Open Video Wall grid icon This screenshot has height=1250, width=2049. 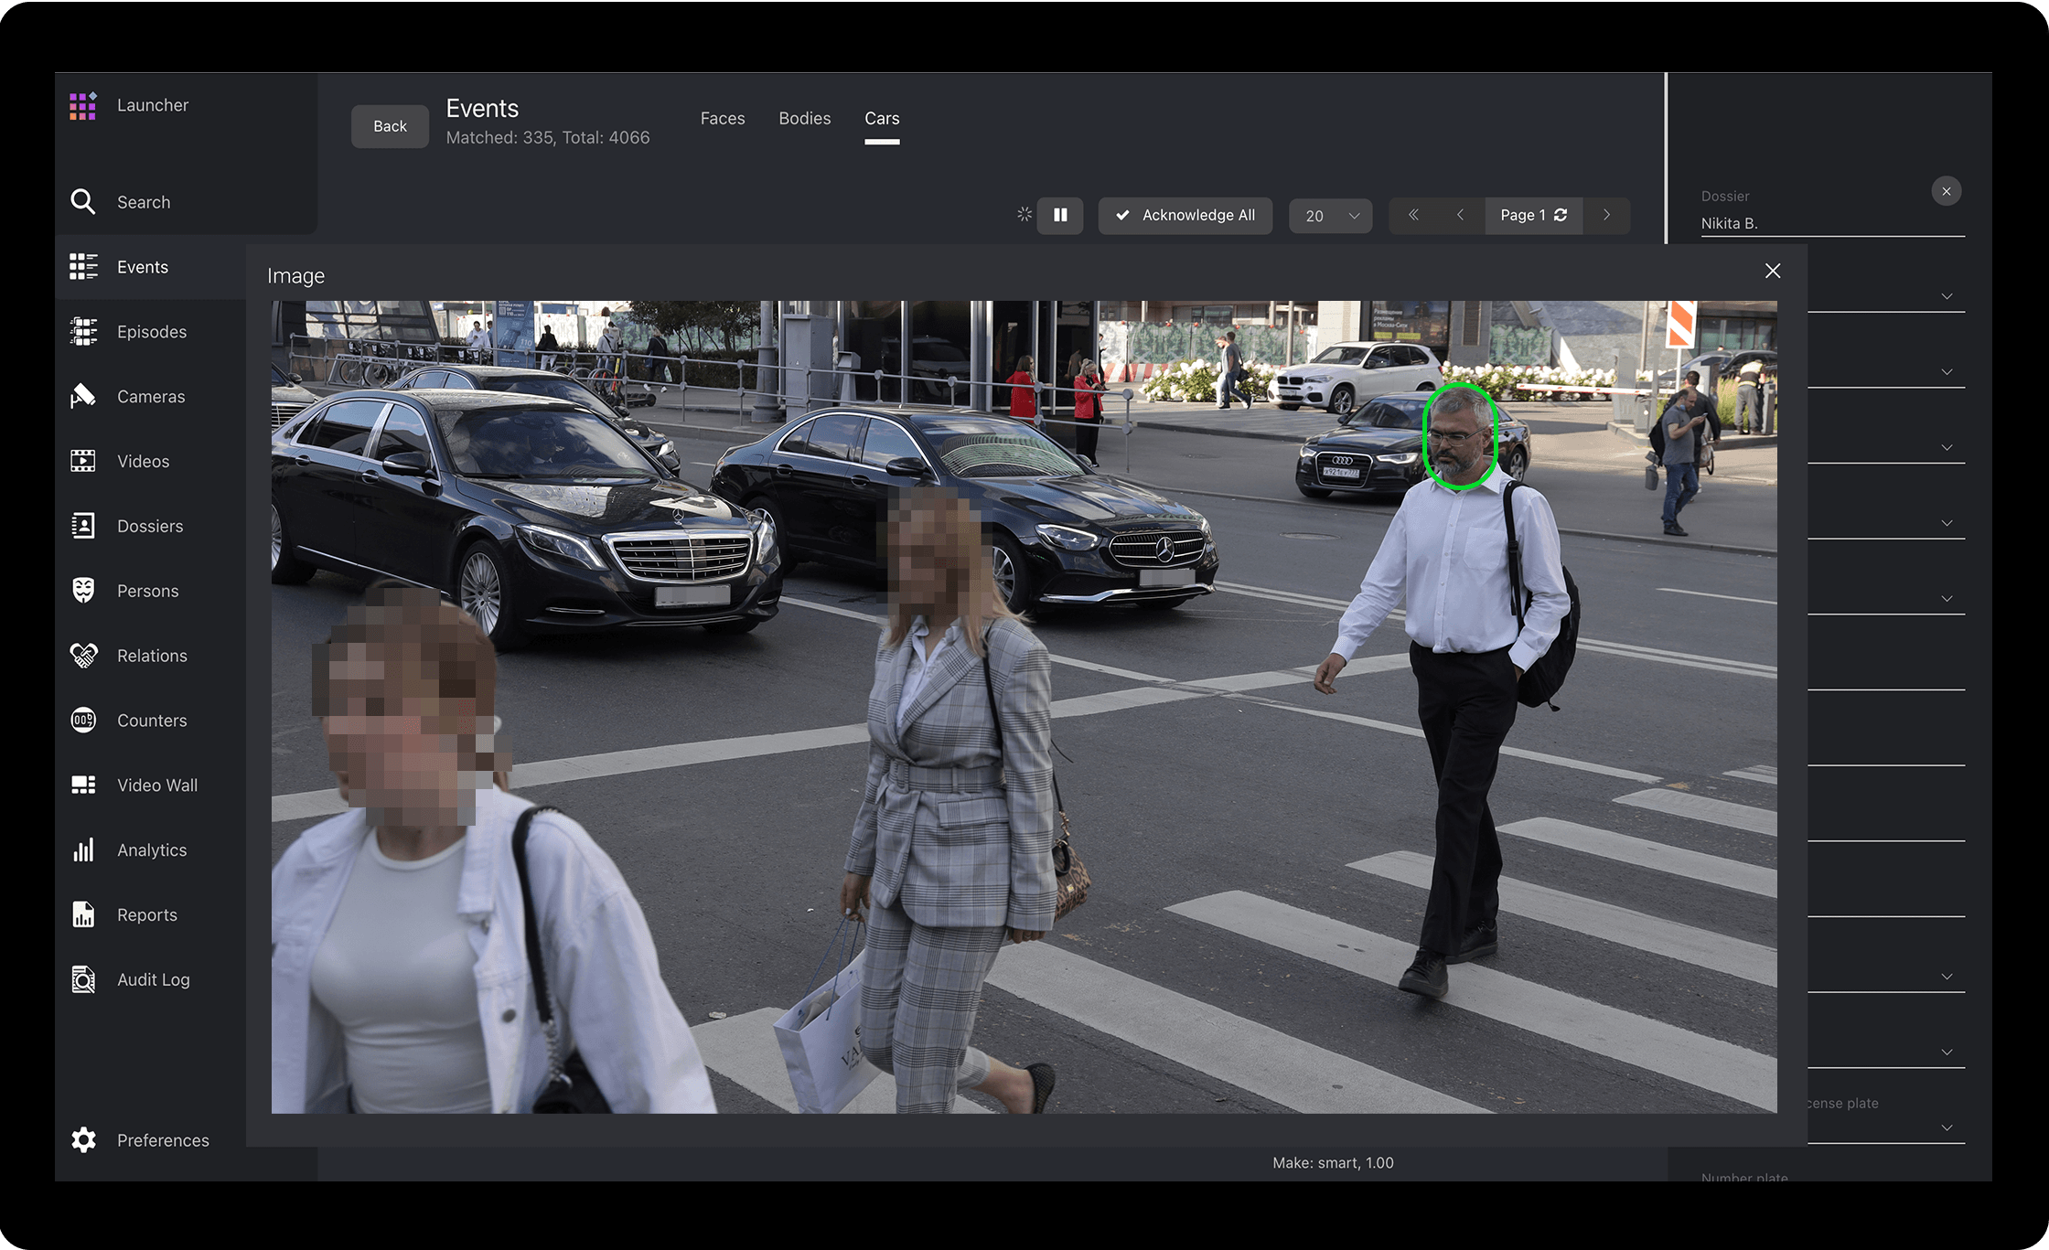[83, 785]
